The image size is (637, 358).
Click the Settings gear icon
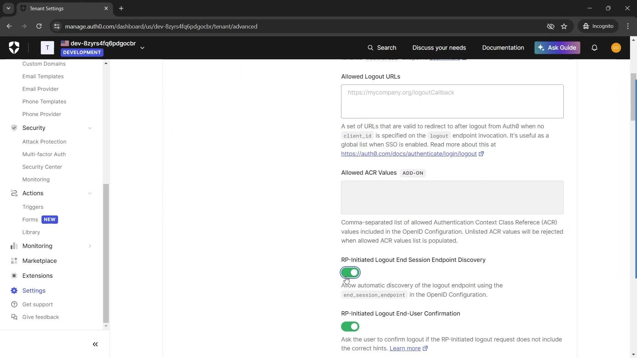click(x=14, y=291)
